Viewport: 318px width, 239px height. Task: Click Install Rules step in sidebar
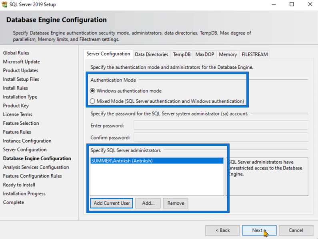15,88
